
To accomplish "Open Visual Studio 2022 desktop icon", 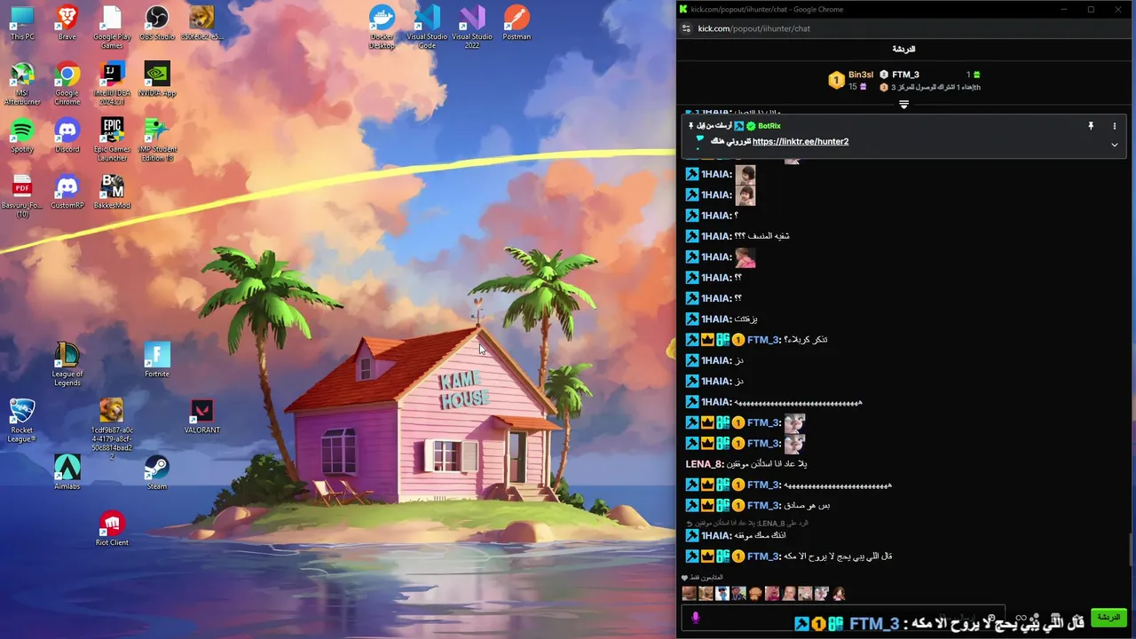I will coord(472,27).
